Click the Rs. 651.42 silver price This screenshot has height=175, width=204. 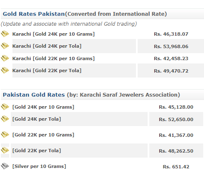tap(176, 167)
